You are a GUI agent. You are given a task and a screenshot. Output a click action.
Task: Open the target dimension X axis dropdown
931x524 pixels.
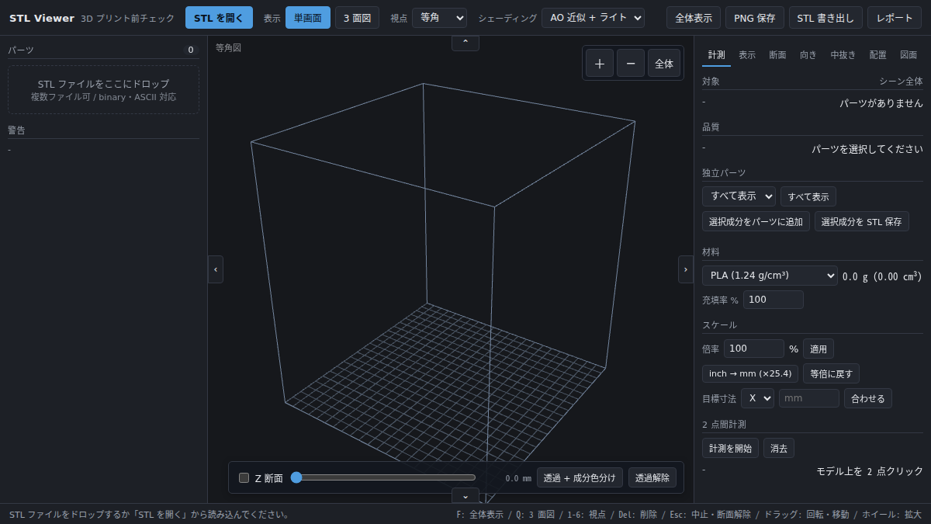coord(757,398)
